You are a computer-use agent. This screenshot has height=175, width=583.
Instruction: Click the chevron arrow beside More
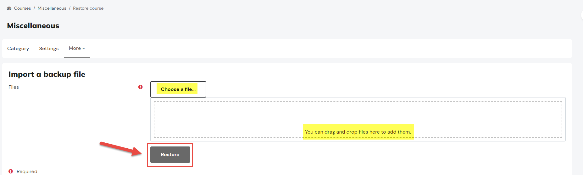click(84, 48)
